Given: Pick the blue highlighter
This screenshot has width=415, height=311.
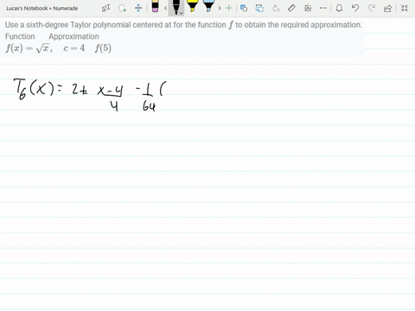Looking at the screenshot, I should pos(208,6).
